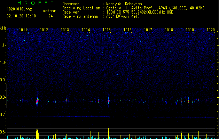
Task: Click the 1012 time axis marker
Action: pos(44,30)
